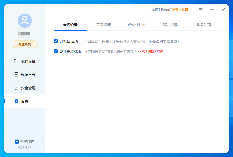The width and height of the screenshot is (233, 157).
Task: Click the 连接日志 log icon
Action: [16, 74]
